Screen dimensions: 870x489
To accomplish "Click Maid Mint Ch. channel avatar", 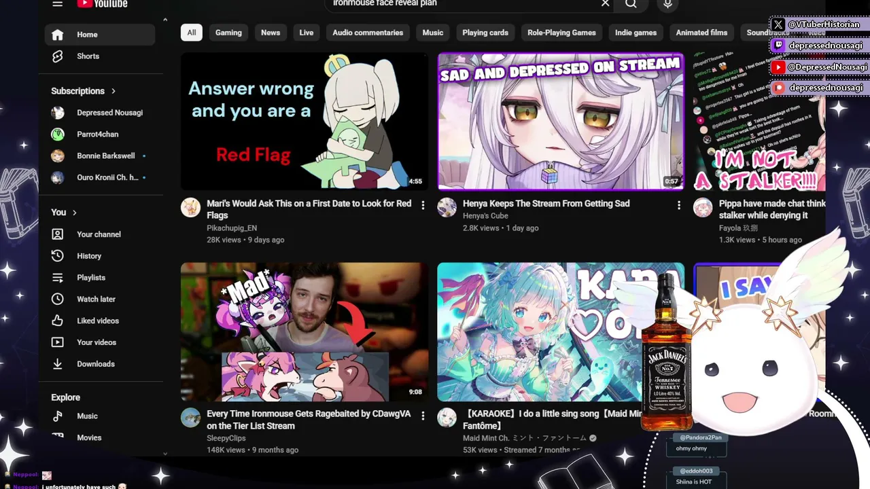I will click(x=447, y=418).
